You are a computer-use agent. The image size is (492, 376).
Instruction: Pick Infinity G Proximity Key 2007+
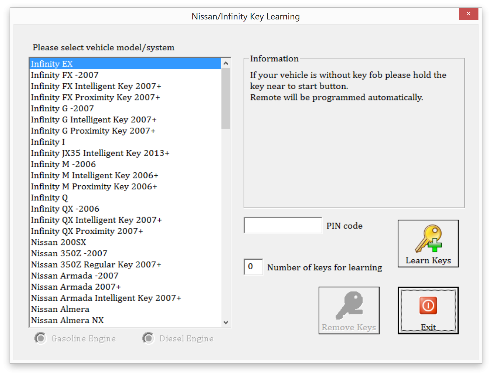125,131
